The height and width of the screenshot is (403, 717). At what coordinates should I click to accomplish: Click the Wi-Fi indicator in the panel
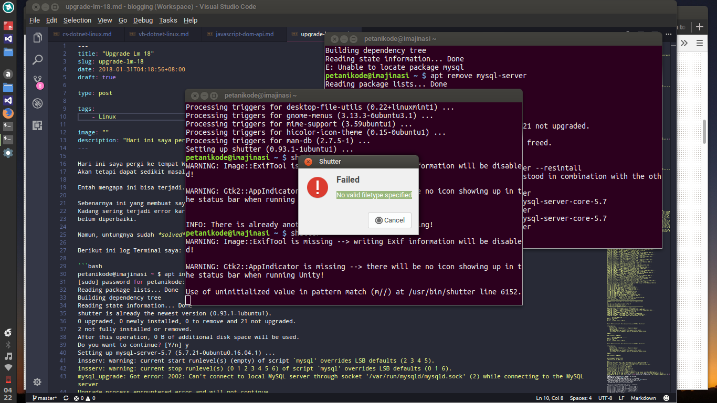(8, 367)
